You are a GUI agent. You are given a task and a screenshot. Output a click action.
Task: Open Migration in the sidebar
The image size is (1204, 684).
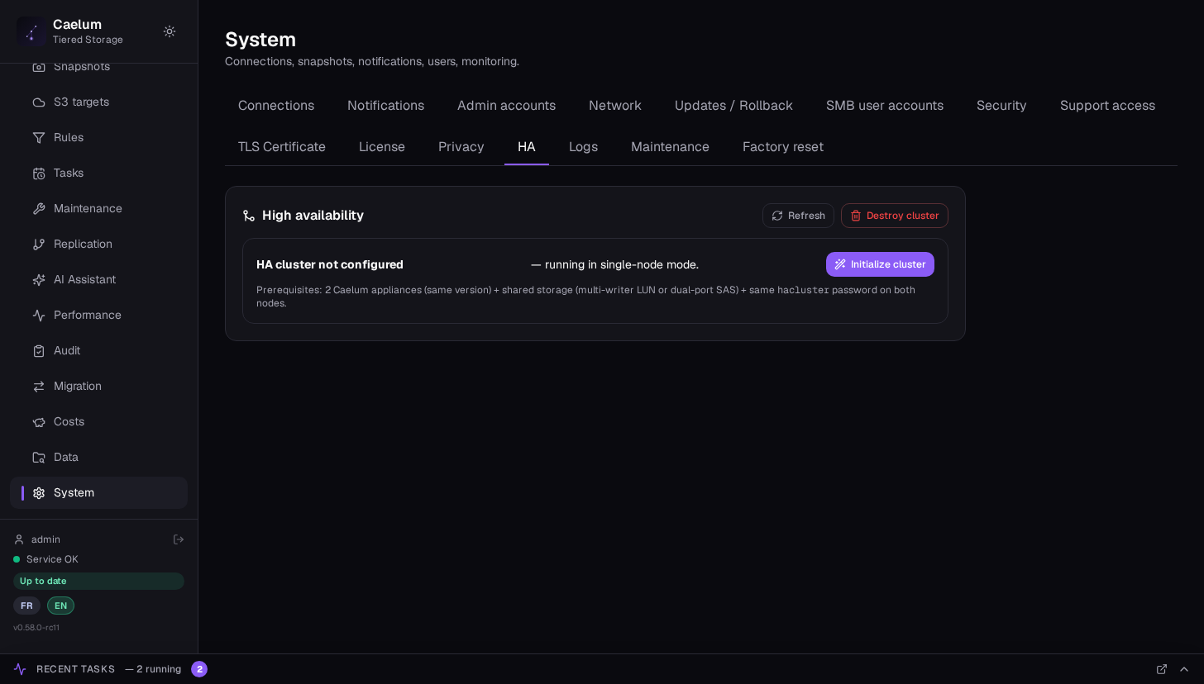[x=98, y=387]
